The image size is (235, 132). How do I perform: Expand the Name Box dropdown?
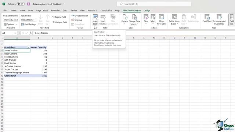15,33
